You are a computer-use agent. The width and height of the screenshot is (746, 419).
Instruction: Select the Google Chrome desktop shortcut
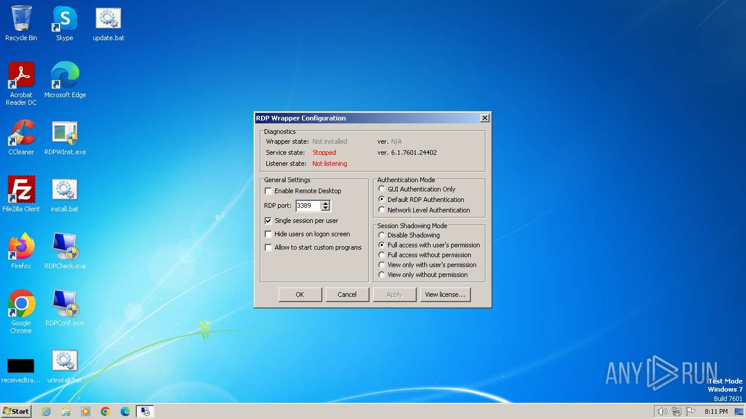[x=21, y=312]
